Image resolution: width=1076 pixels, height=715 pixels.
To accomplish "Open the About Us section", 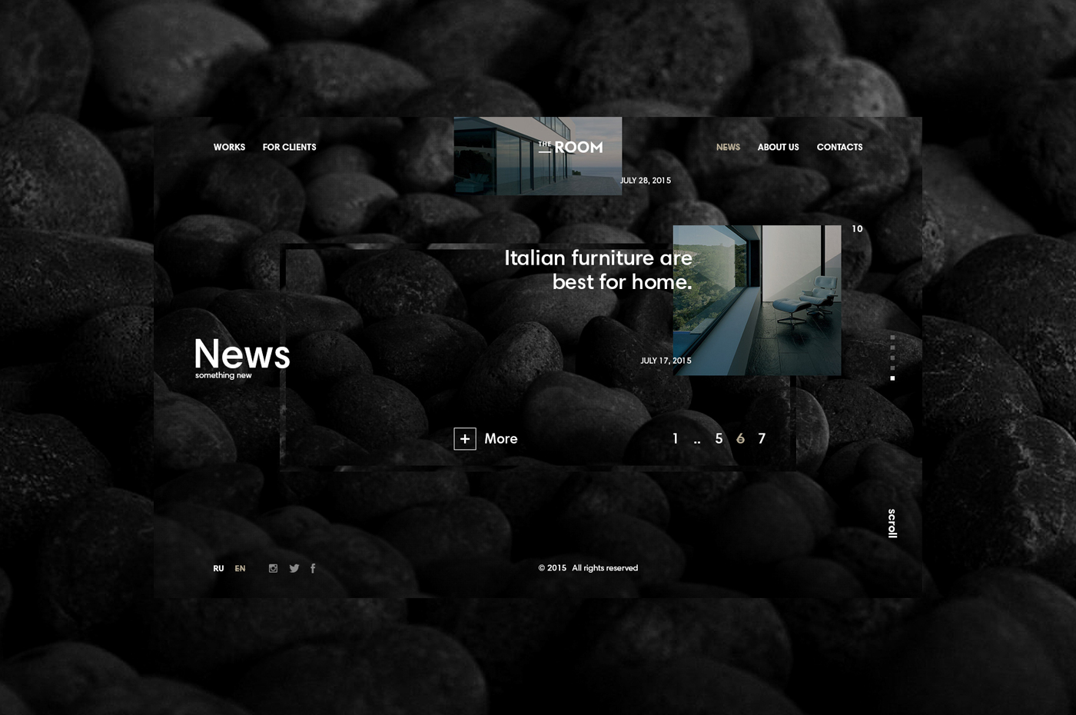I will click(778, 147).
